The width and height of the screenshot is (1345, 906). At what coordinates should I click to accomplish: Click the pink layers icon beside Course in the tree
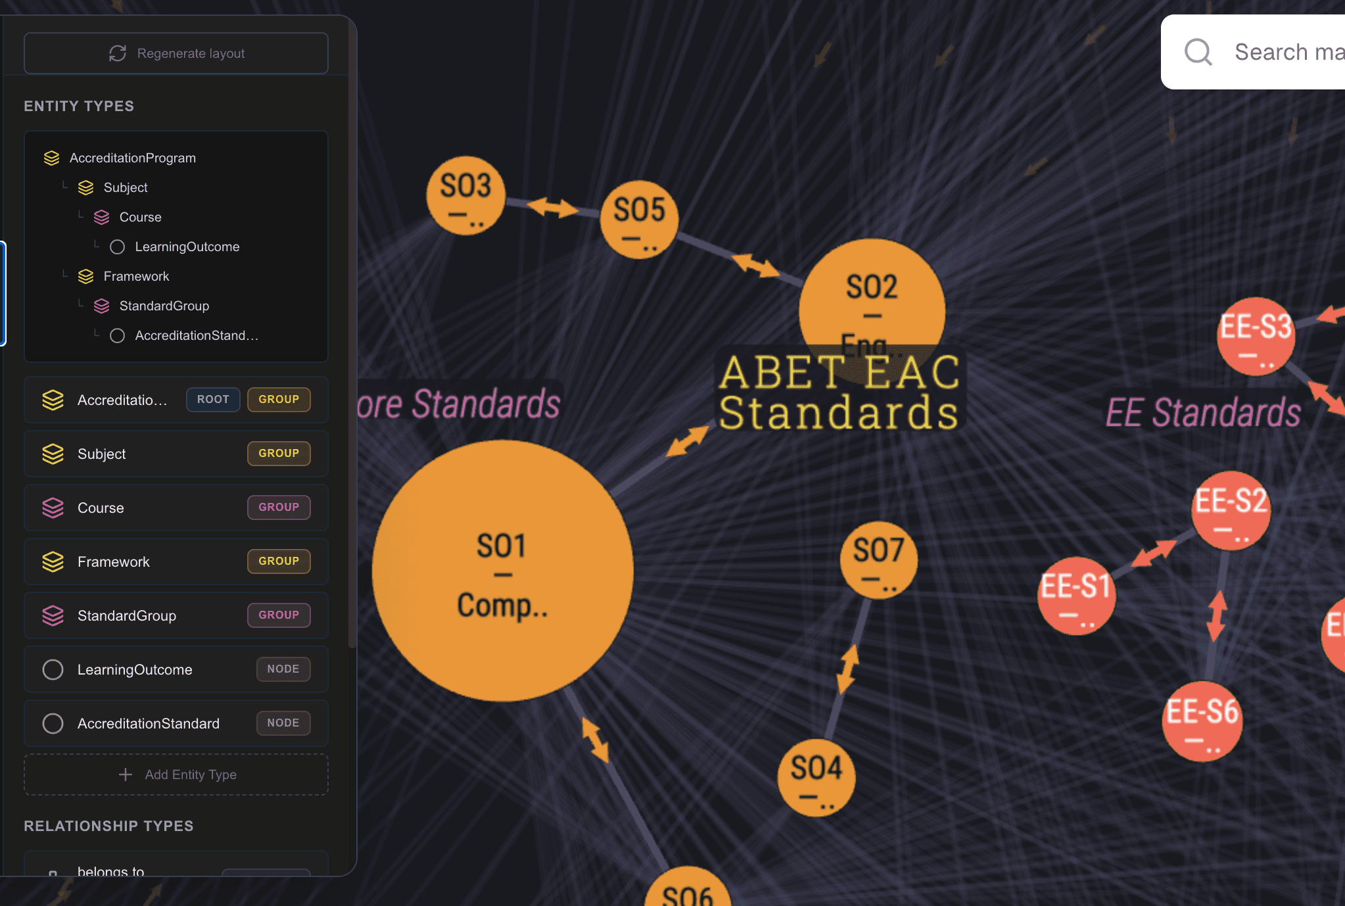(x=101, y=217)
